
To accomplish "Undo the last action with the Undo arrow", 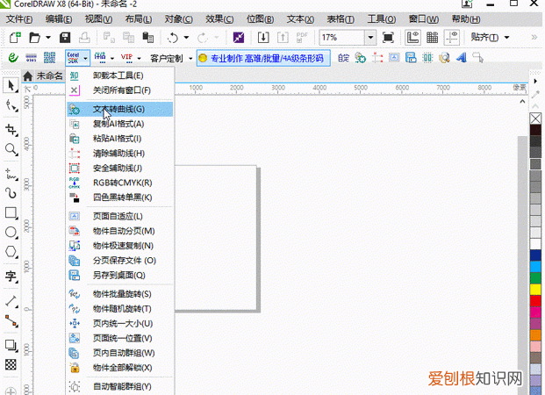I will [173, 37].
